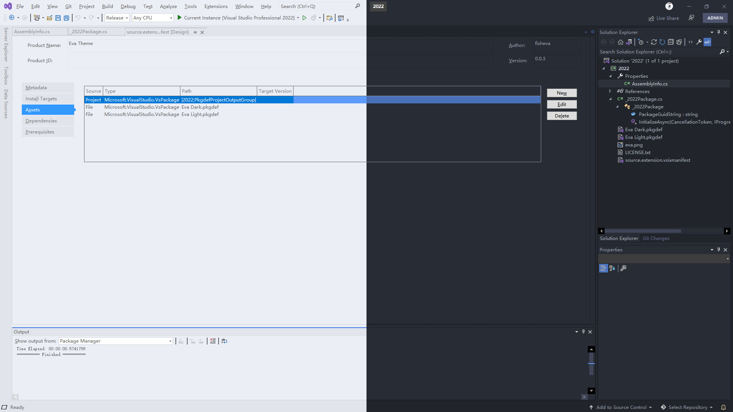Click the Hot Reload flame icon

314,18
